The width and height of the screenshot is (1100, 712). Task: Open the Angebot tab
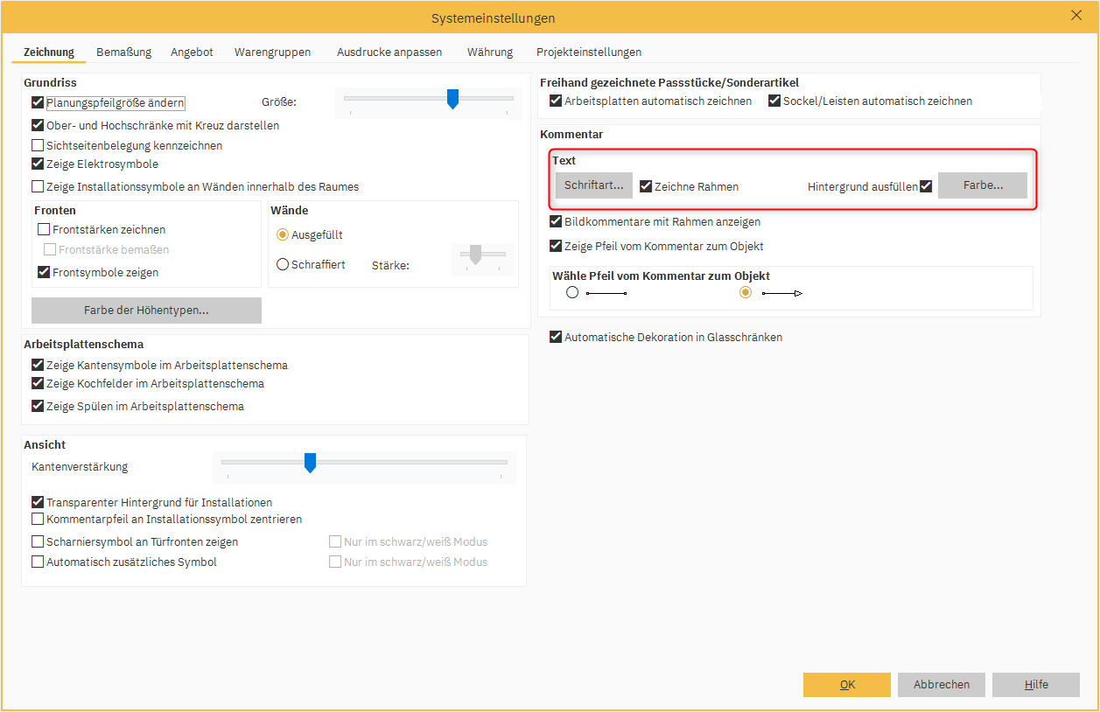192,52
